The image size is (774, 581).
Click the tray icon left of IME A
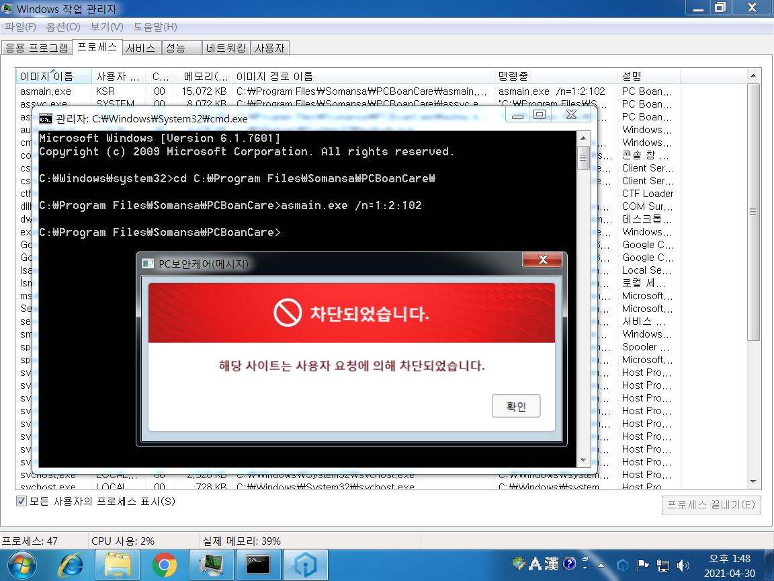click(x=519, y=564)
